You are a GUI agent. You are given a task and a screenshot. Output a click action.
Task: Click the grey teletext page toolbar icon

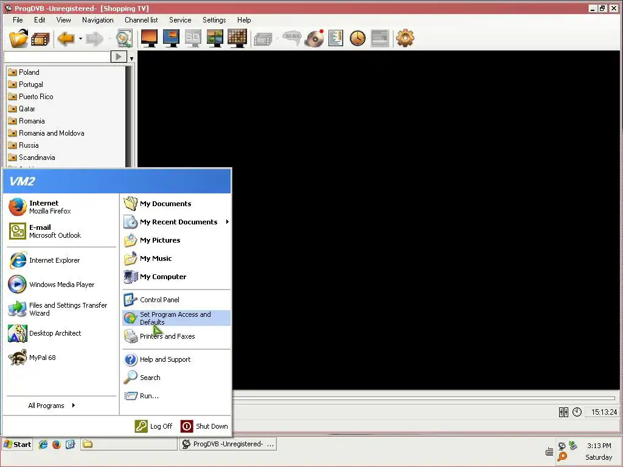[x=380, y=38]
